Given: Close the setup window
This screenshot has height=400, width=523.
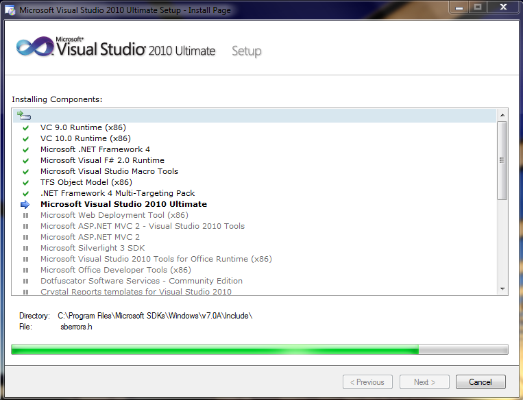Looking at the screenshot, I should point(503,7).
